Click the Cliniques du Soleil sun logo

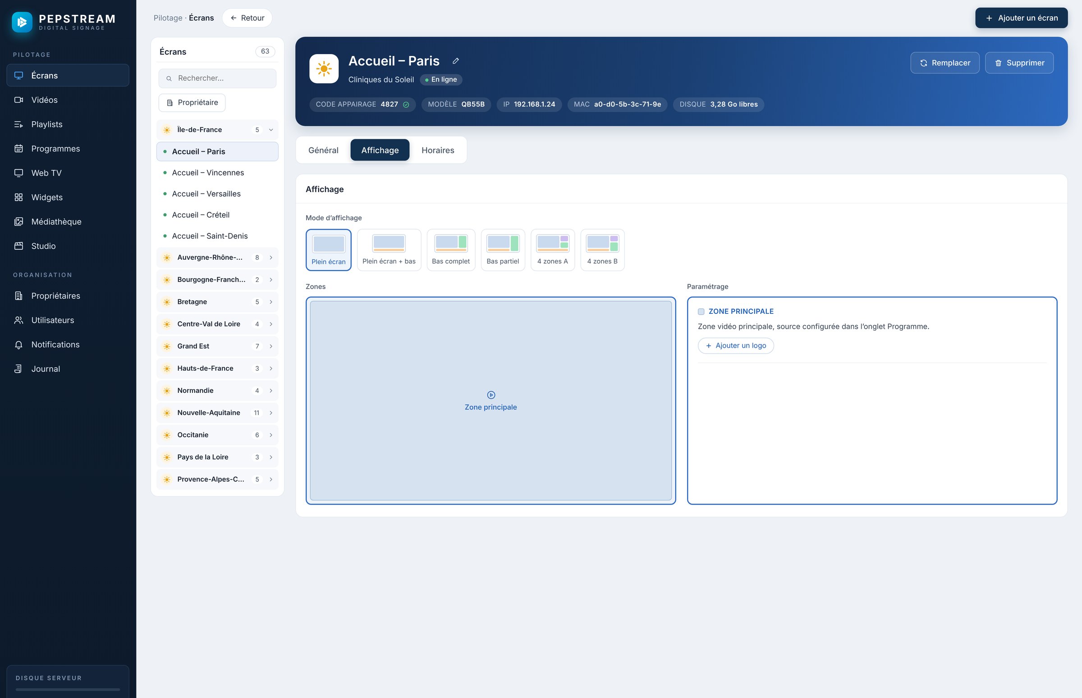(x=324, y=69)
